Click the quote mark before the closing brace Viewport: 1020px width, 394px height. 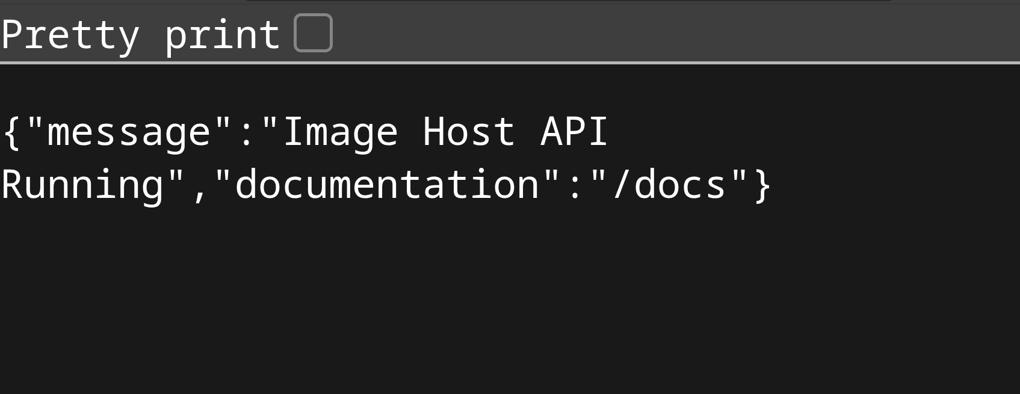(x=739, y=176)
